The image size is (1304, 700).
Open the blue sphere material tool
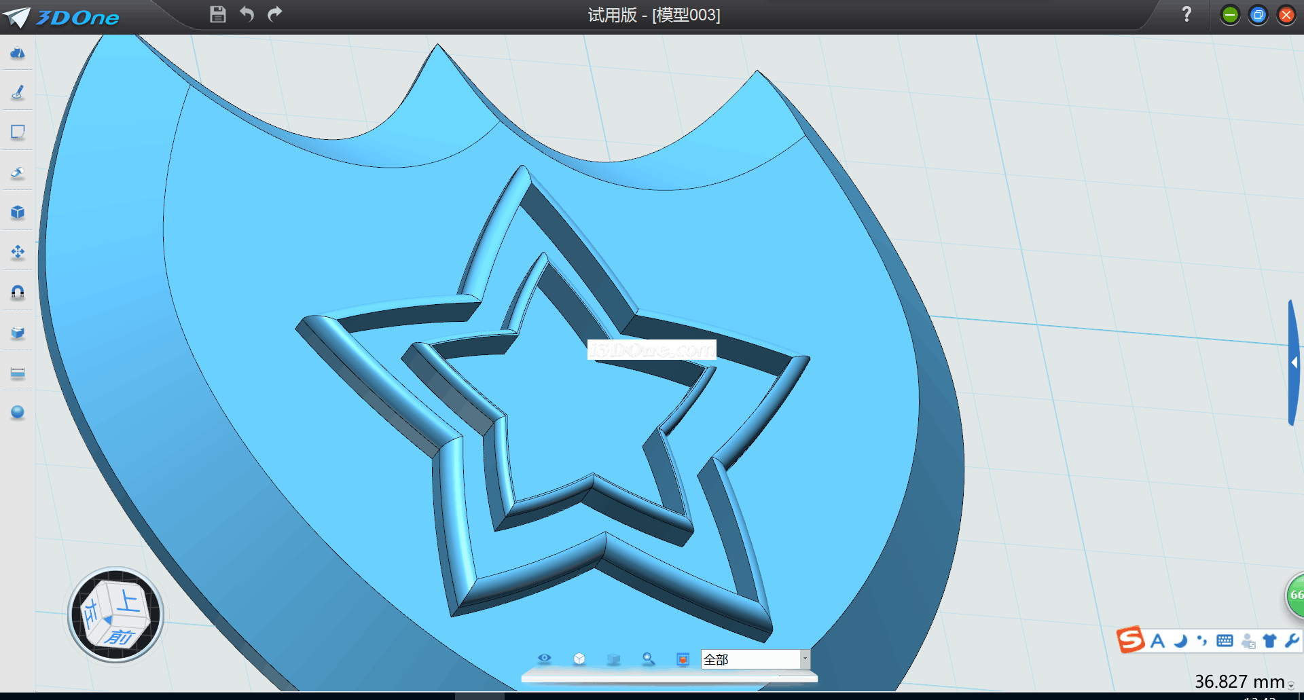pyautogui.click(x=18, y=412)
